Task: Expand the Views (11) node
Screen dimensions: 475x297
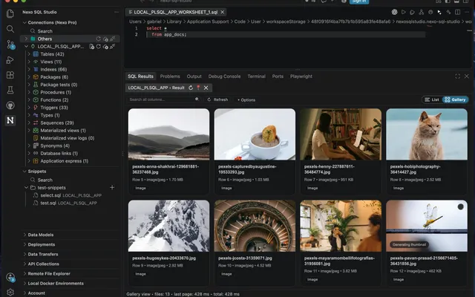Action: point(29,62)
